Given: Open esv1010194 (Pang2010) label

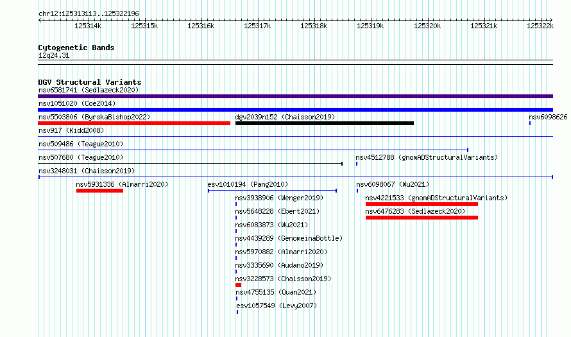Looking at the screenshot, I should tap(248, 184).
